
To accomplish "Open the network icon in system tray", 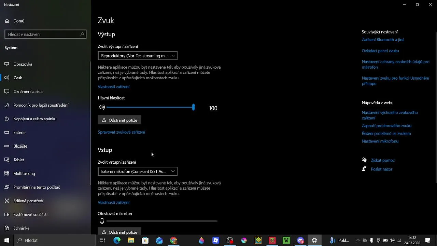I will (399, 241).
